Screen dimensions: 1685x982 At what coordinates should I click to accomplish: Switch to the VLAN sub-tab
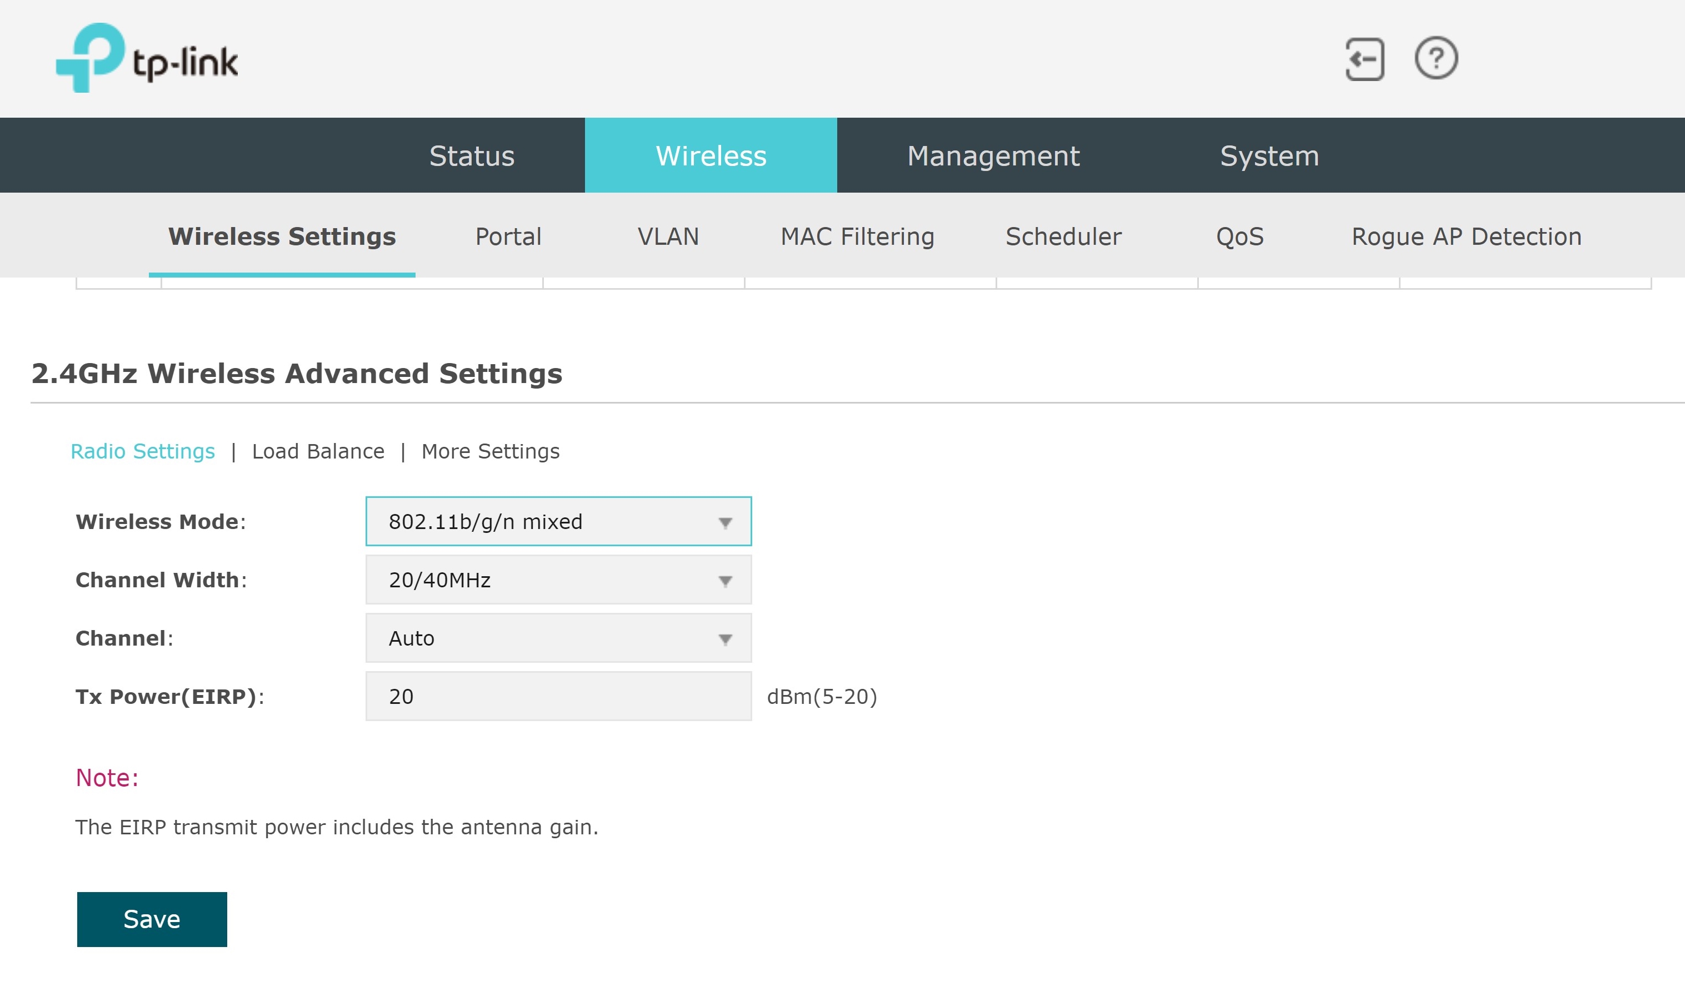point(668,236)
